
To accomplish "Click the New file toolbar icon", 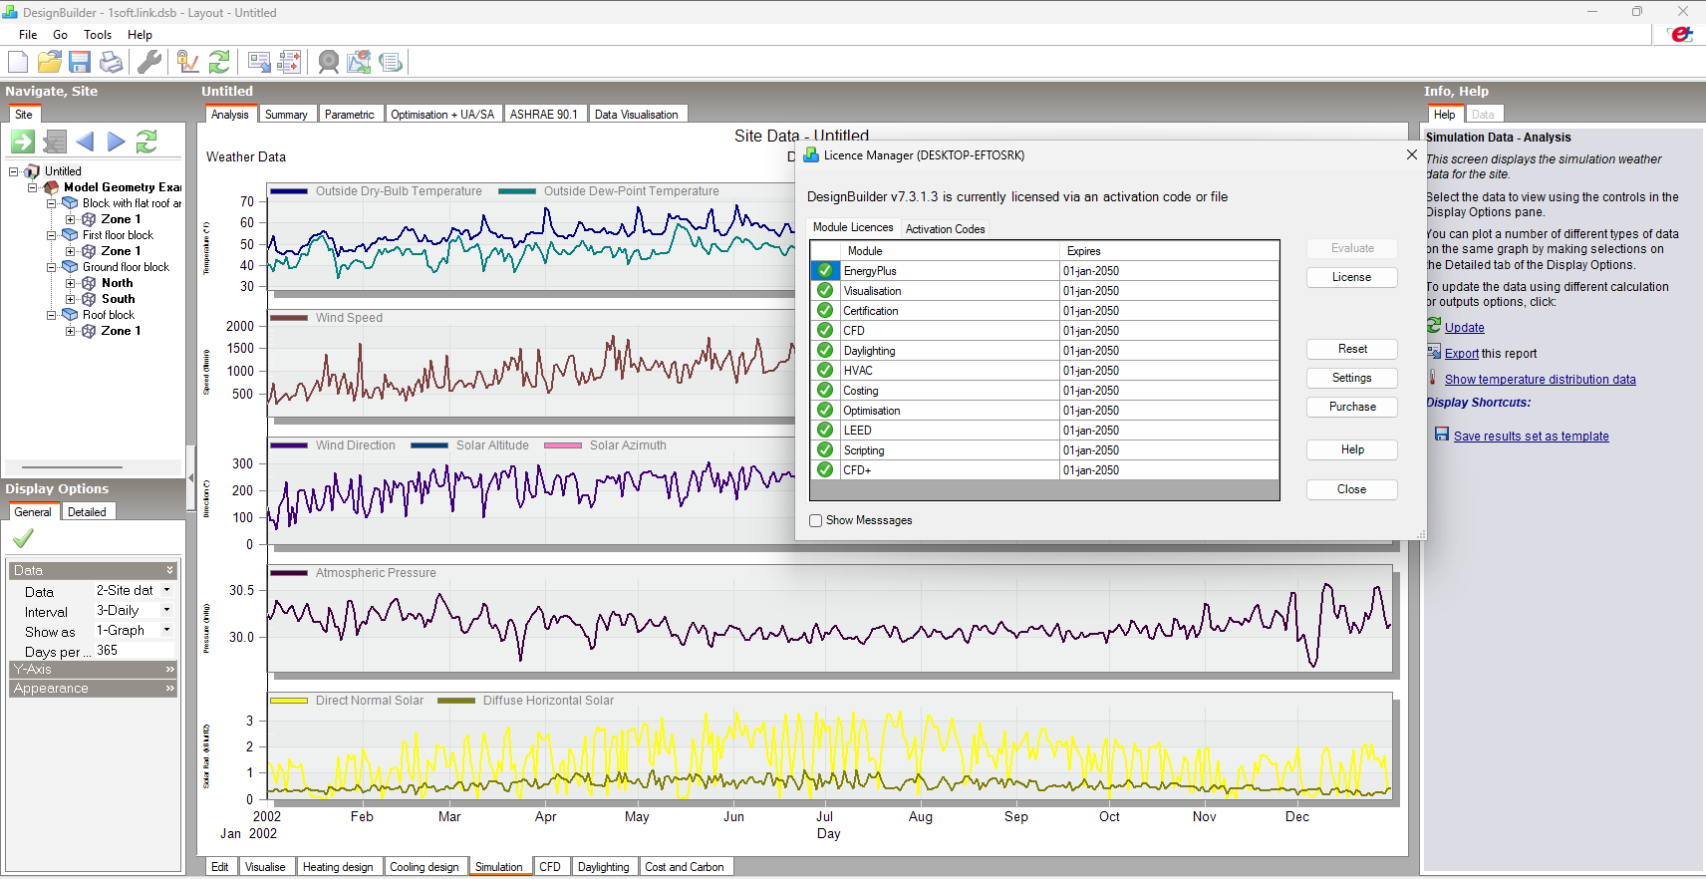I will [x=18, y=62].
